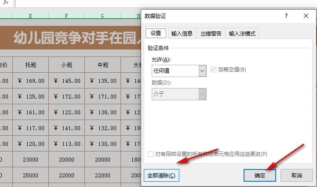This screenshot has height=187, width=317.
Task: Click the 取消 button
Action: coord(297,175)
